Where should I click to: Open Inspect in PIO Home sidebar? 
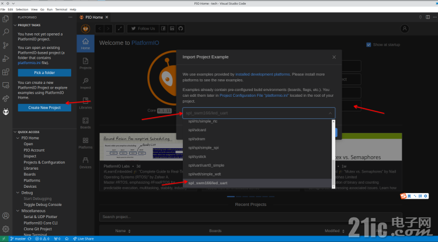85,83
